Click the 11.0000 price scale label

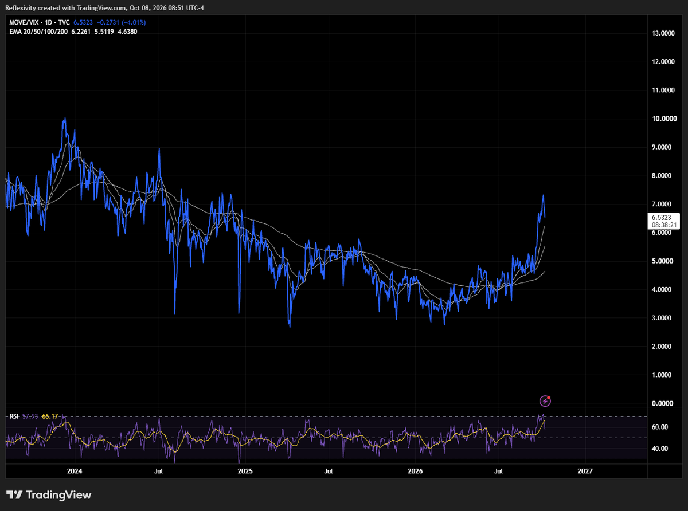tap(664, 91)
